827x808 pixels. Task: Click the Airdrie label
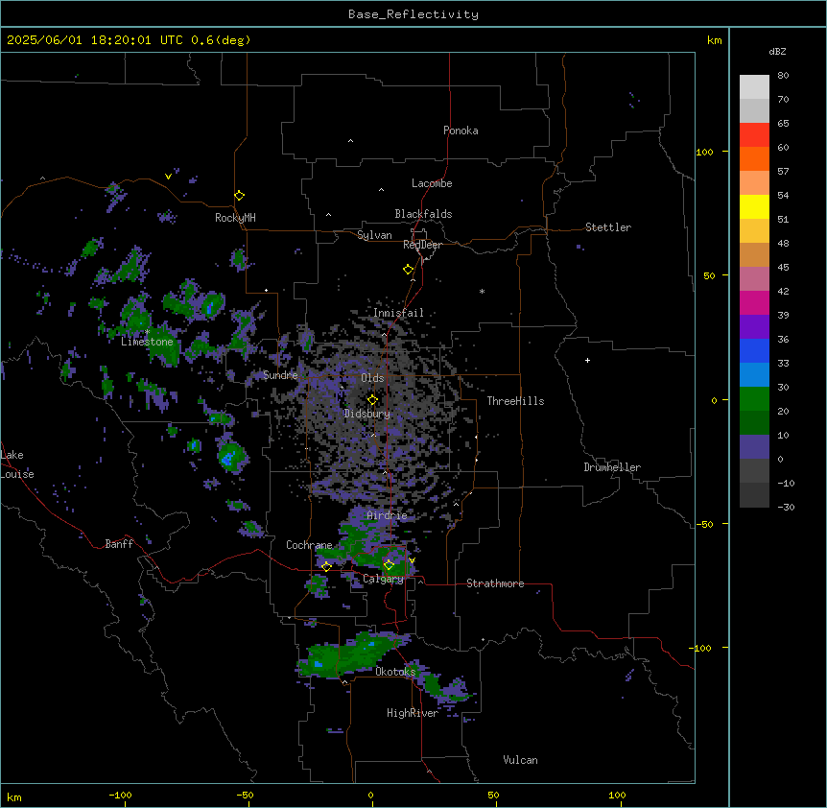(387, 515)
